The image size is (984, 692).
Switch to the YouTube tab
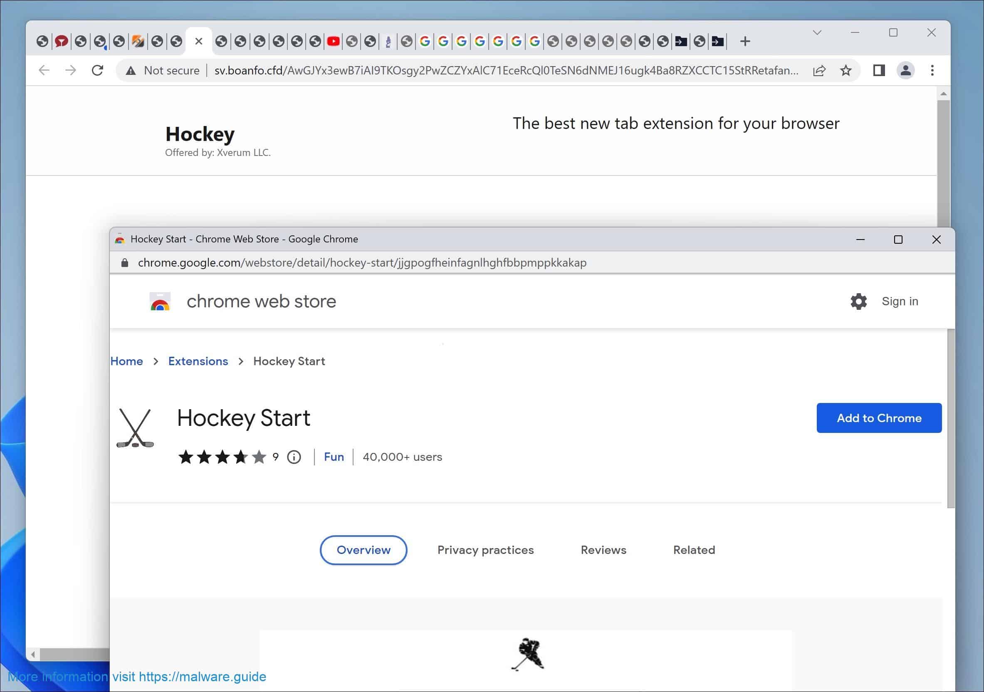[x=334, y=42]
